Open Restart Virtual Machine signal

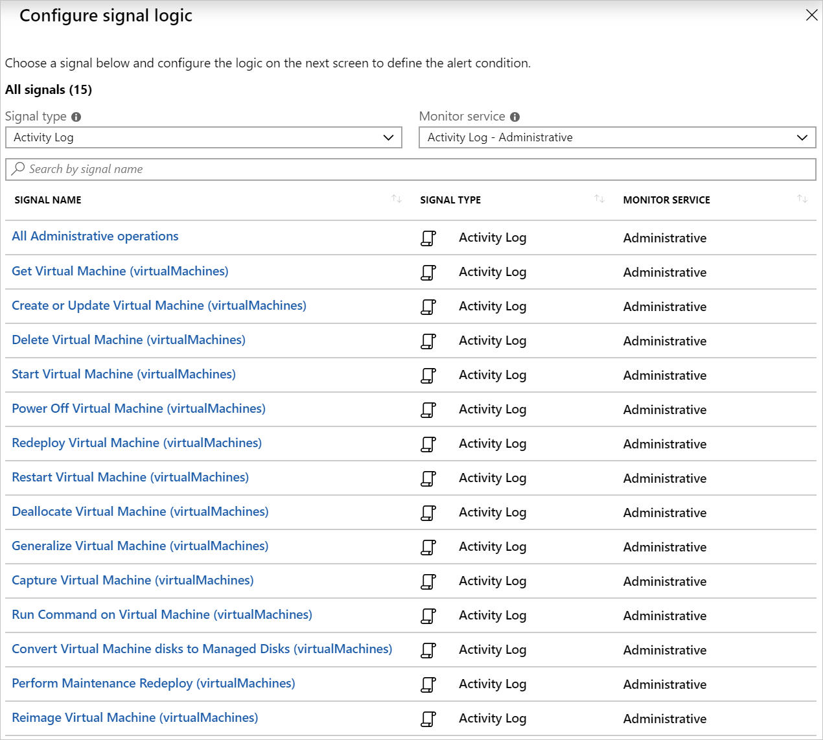[130, 478]
